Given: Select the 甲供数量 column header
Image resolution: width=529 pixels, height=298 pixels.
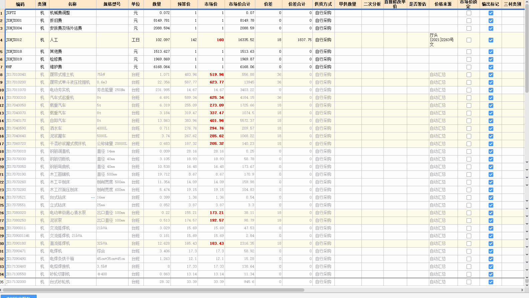Looking at the screenshot, I should click(x=348, y=4).
